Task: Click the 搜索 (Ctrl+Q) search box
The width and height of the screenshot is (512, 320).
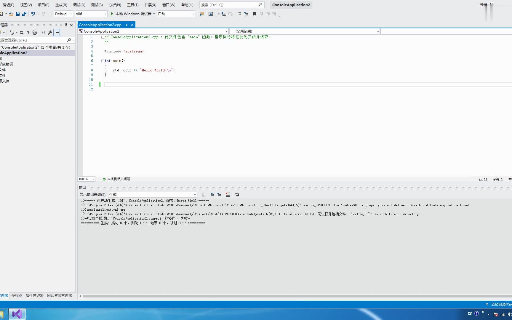Action: click(232, 5)
